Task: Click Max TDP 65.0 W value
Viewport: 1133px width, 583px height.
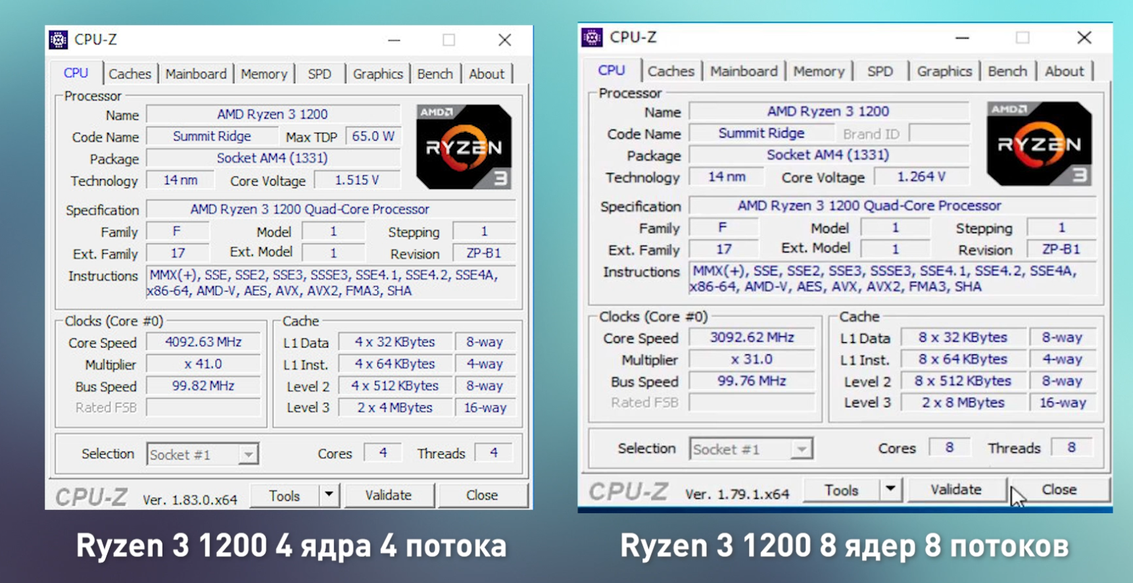Action: point(373,136)
